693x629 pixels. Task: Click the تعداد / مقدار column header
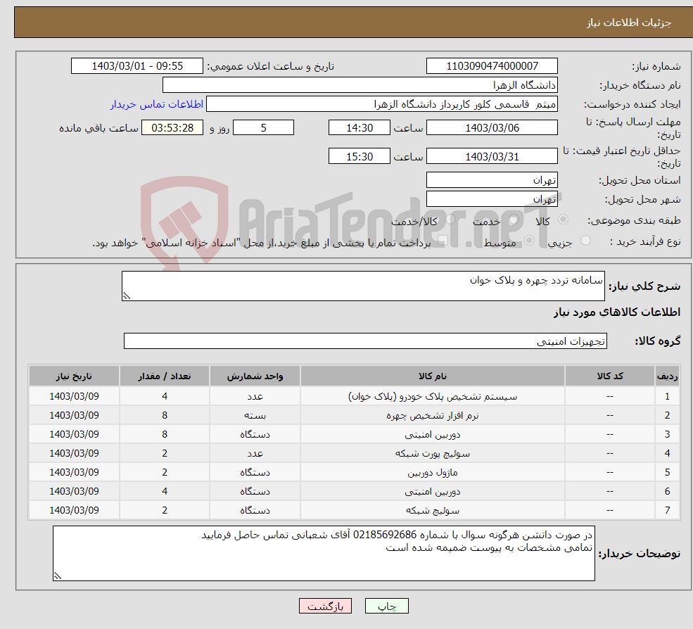pyautogui.click(x=165, y=376)
